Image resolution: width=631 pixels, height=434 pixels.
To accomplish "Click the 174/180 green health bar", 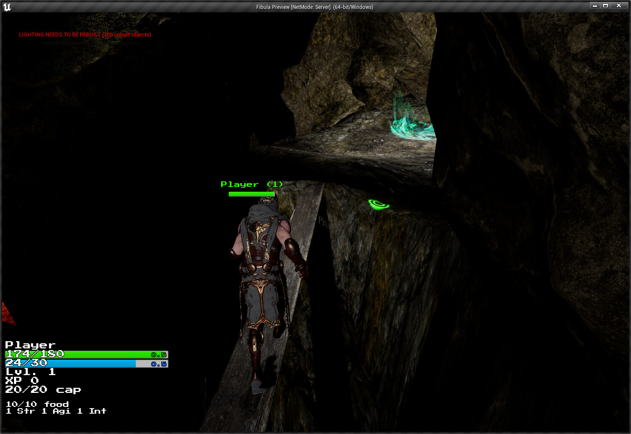I will pyautogui.click(x=64, y=354).
